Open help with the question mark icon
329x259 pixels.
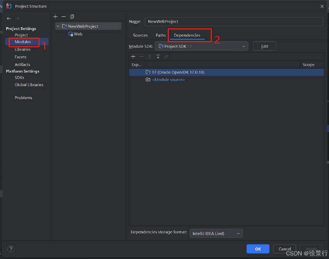coord(11,249)
